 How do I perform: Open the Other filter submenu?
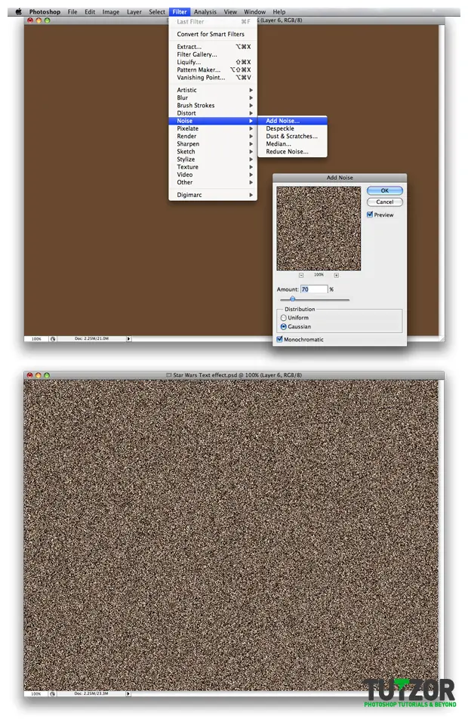click(x=213, y=182)
